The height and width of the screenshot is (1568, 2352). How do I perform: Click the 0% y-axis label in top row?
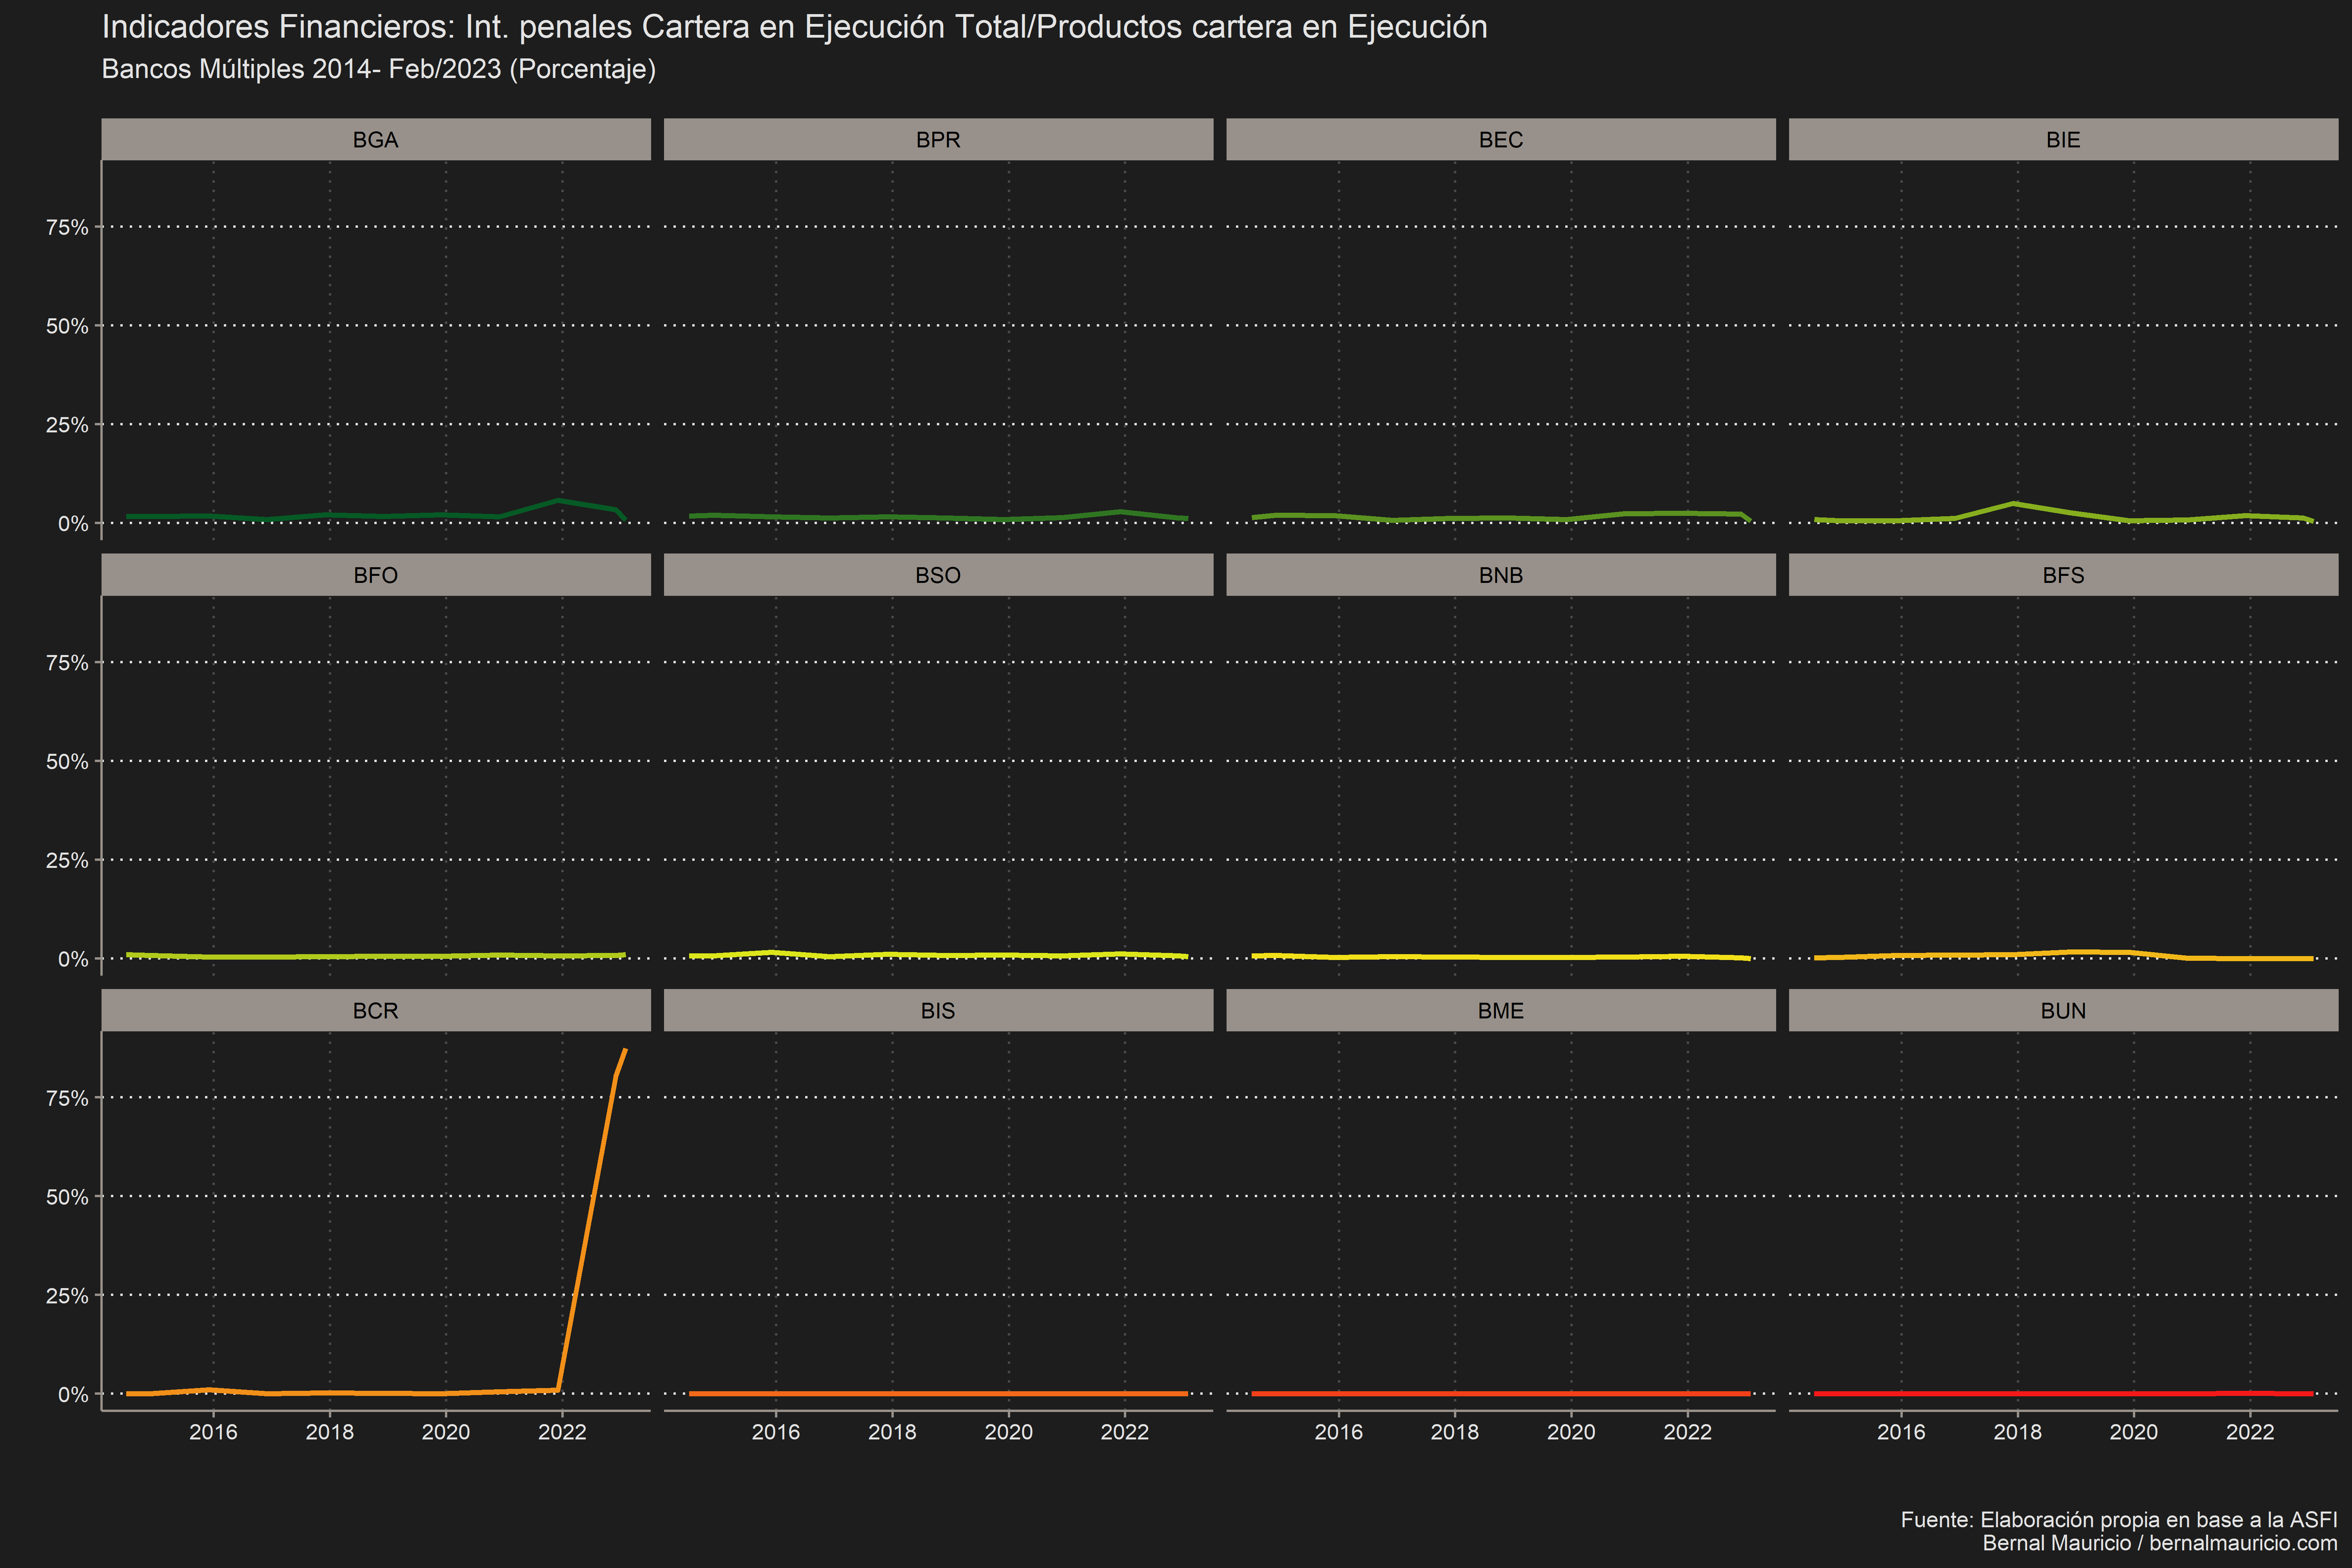(x=73, y=524)
